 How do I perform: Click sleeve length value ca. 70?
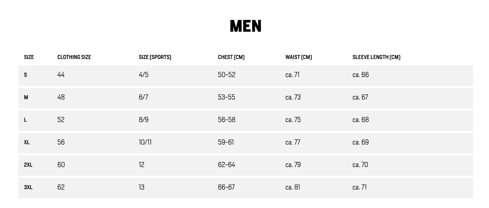coord(360,165)
